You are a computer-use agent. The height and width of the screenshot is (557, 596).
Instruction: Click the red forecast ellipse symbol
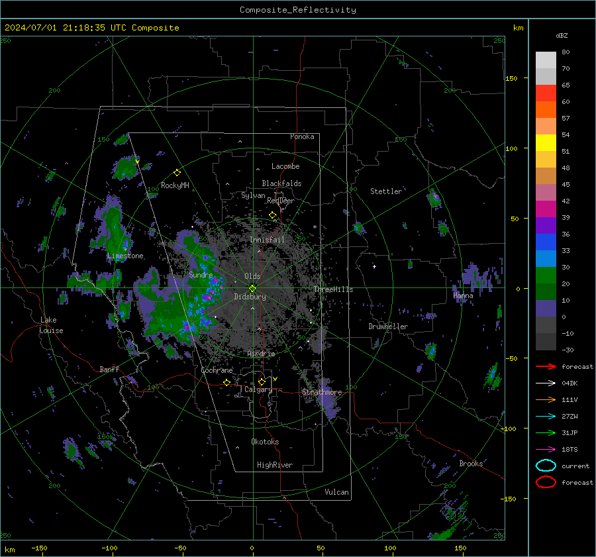pyautogui.click(x=546, y=482)
